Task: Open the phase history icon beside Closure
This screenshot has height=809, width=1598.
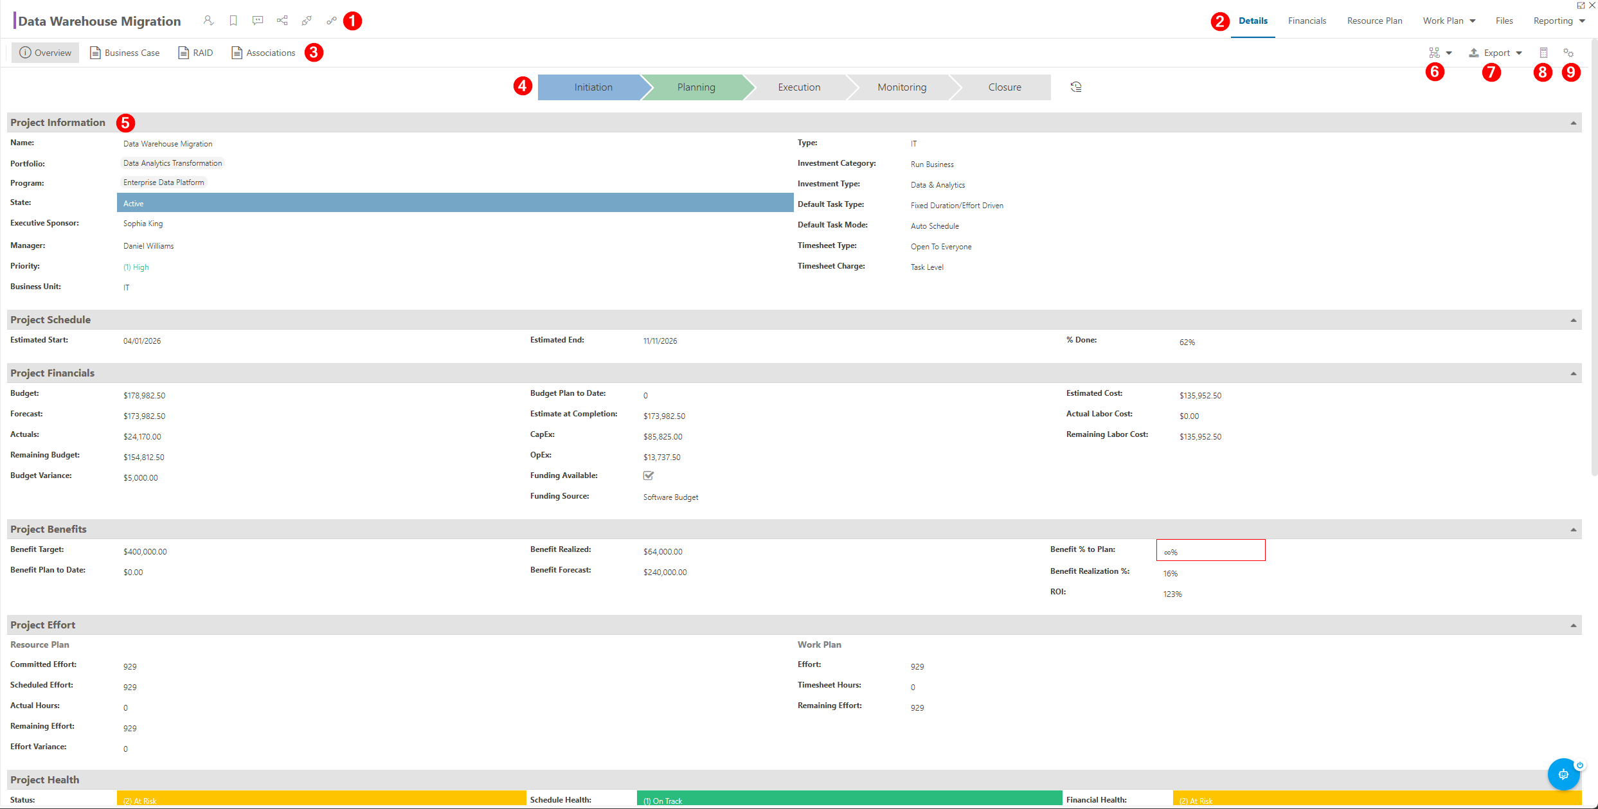Action: [x=1076, y=87]
